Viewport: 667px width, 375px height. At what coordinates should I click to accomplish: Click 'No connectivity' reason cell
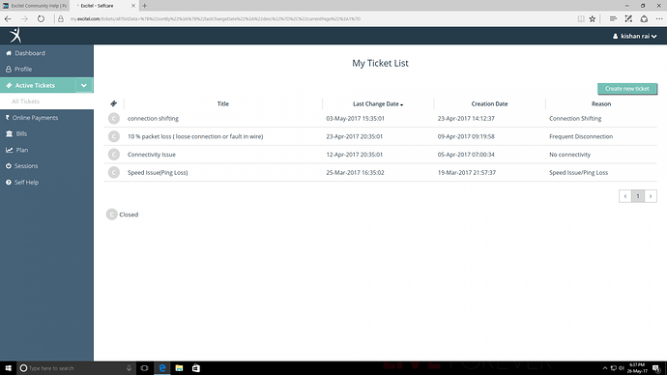point(569,155)
